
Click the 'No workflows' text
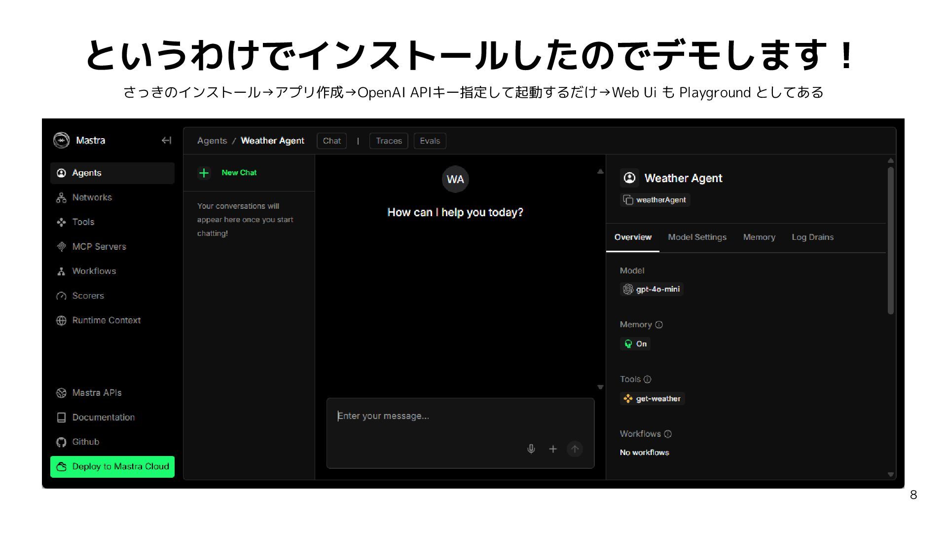tap(644, 453)
